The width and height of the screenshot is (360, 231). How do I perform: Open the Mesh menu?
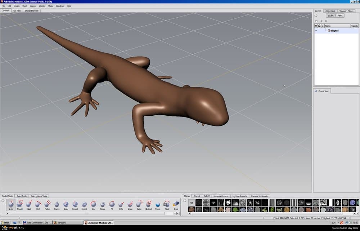pyautogui.click(x=24, y=6)
